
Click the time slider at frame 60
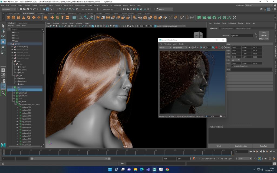click(117, 152)
